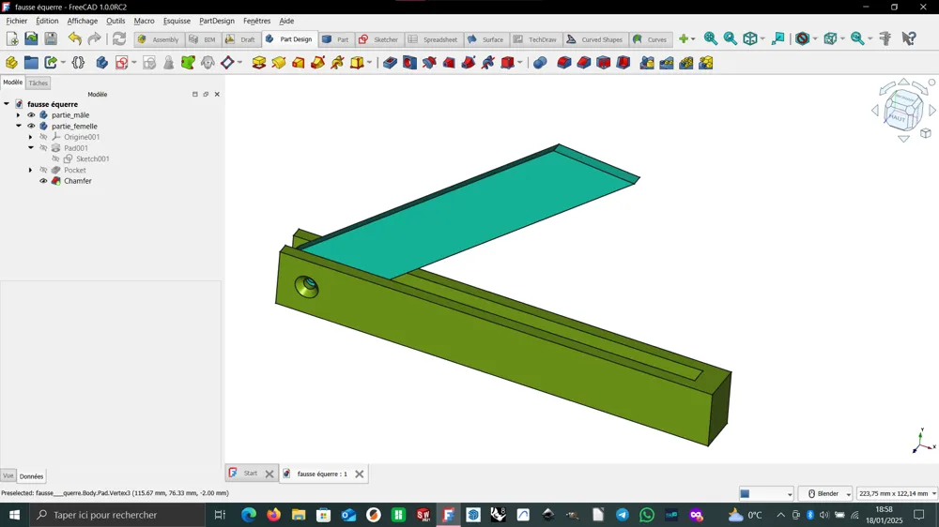This screenshot has height=527, width=939.
Task: Refresh the document with the recompute icon
Action: (x=119, y=38)
